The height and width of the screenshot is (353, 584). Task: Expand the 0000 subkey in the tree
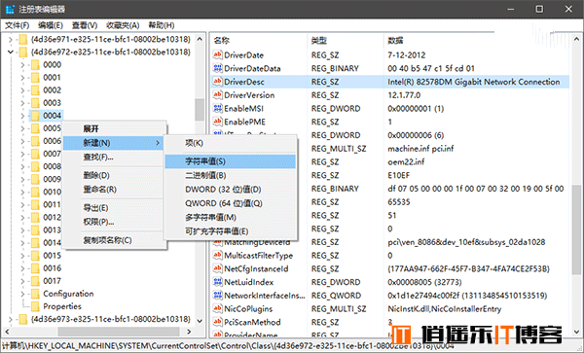tap(22, 65)
